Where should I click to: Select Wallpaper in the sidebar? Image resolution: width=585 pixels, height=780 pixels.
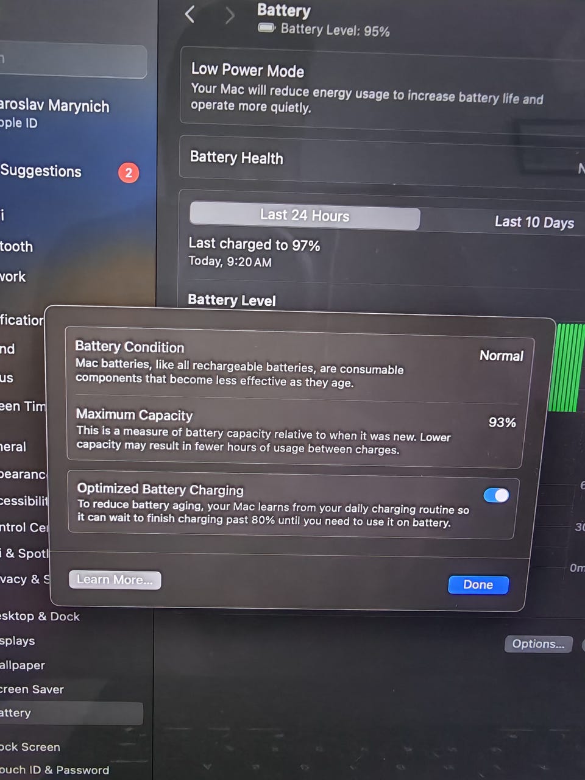[x=23, y=665]
